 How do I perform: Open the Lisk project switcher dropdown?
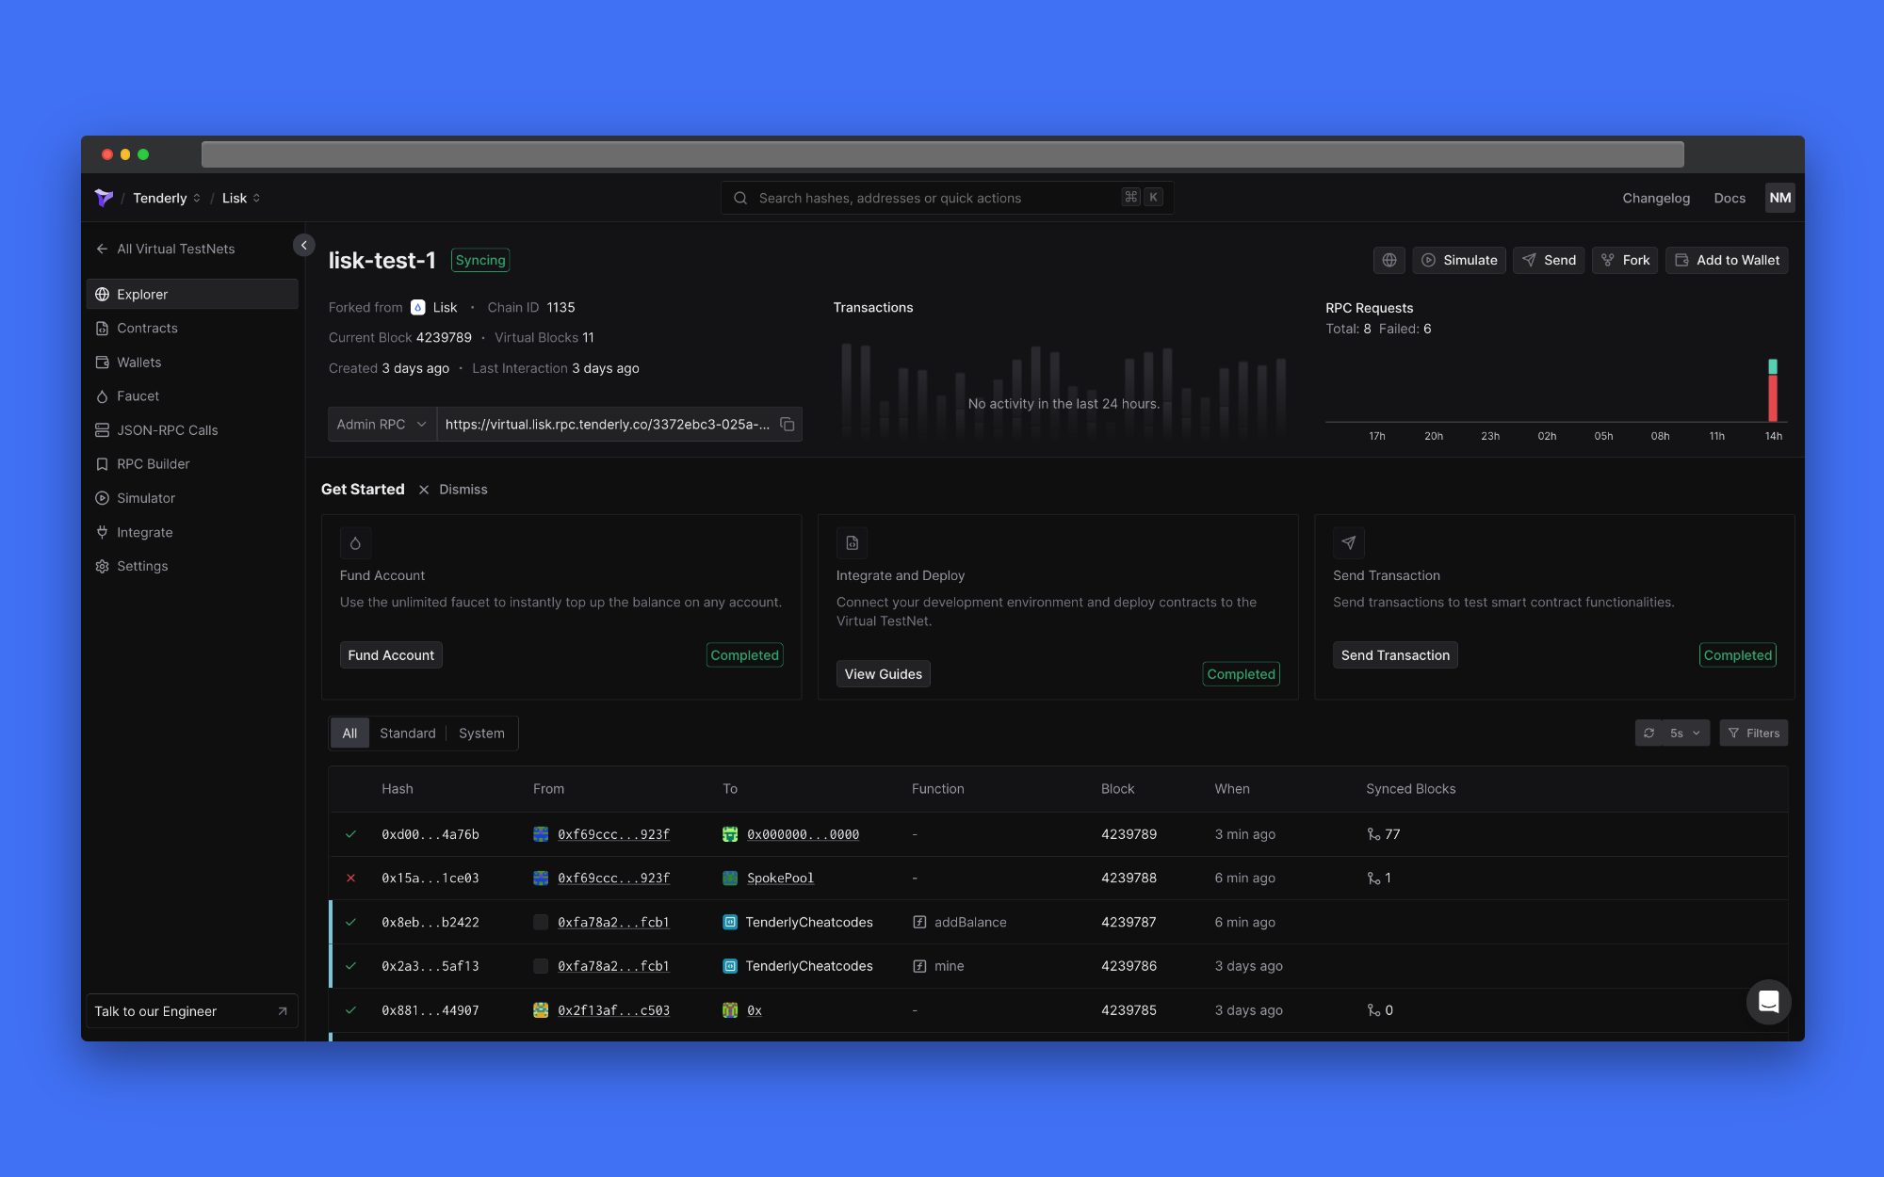pyautogui.click(x=240, y=198)
